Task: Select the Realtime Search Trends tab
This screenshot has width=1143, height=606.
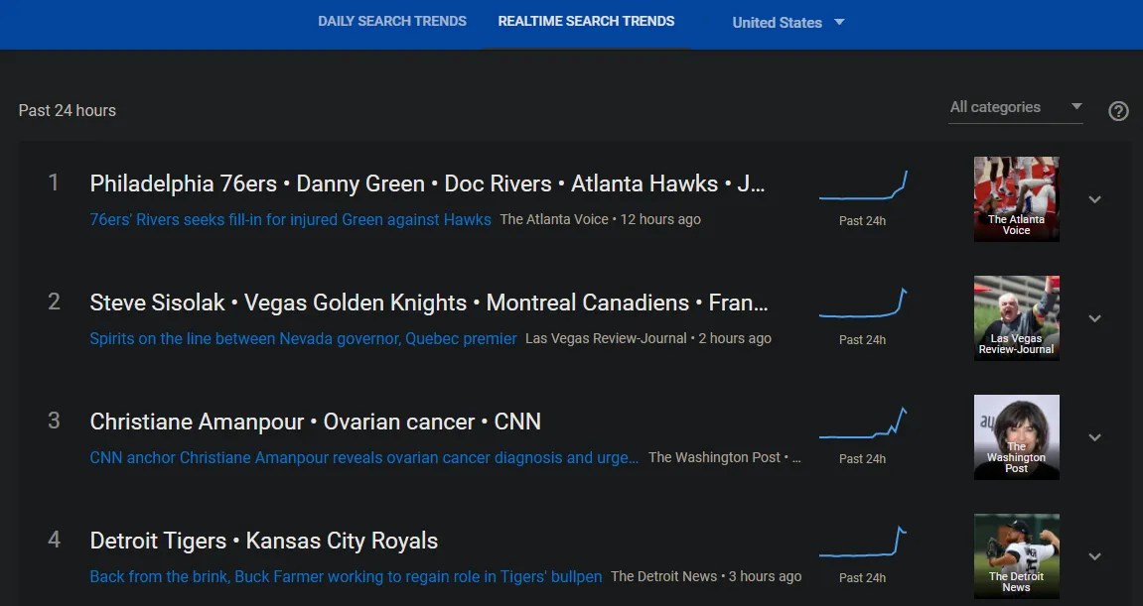Action: tap(586, 21)
